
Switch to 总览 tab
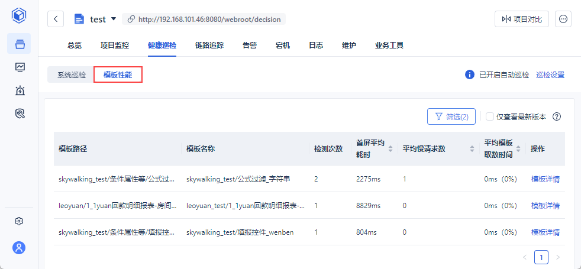pyautogui.click(x=75, y=46)
